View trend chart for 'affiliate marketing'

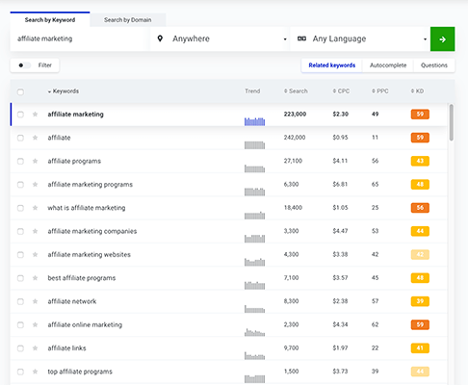(254, 121)
